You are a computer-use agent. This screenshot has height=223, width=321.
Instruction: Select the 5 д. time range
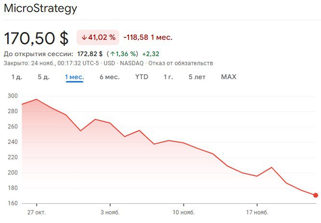43,77
